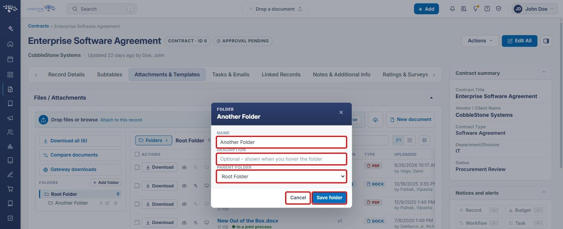Open the shopping cart icon in sidebar
Screen dimensions: 563x229
click(10, 189)
